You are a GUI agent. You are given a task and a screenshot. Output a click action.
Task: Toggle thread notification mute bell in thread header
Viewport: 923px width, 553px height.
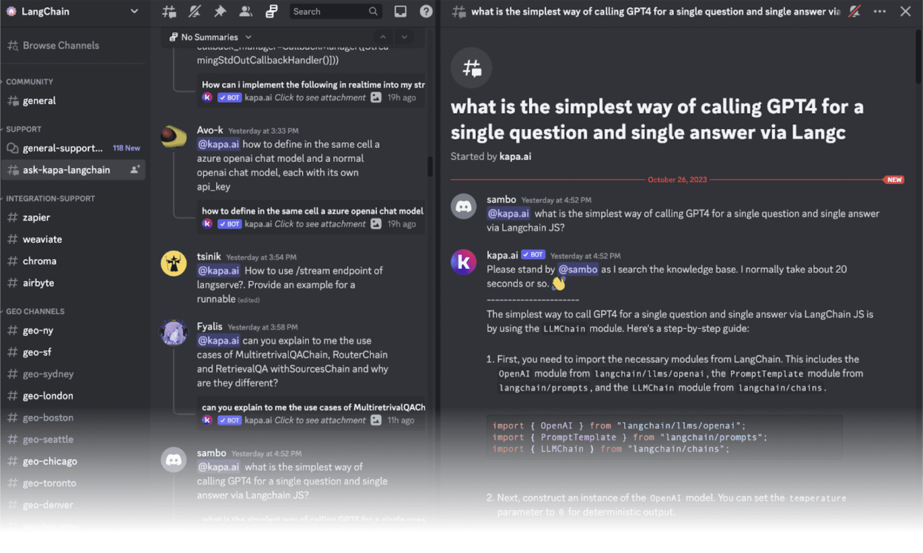[854, 11]
